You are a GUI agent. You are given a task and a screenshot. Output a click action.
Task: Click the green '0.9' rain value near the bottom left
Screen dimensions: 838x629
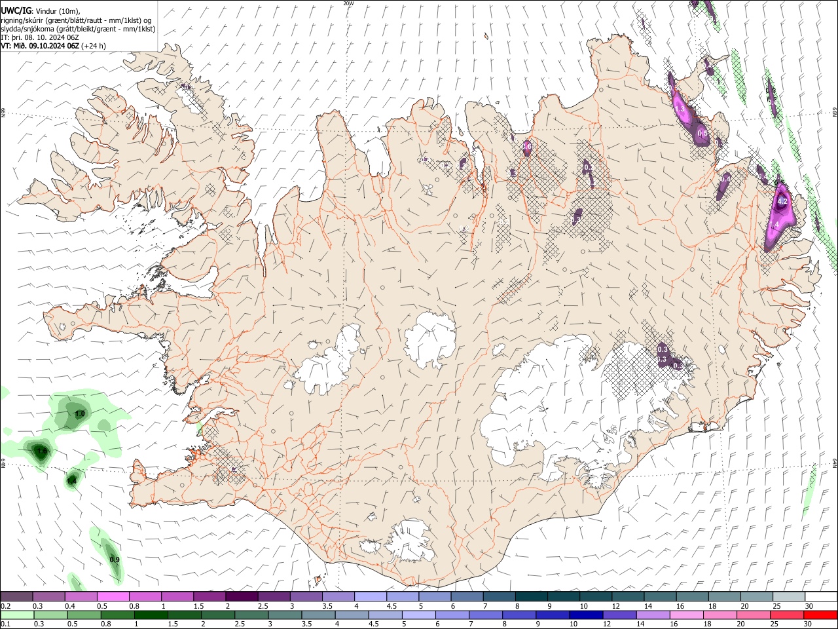[x=115, y=560]
